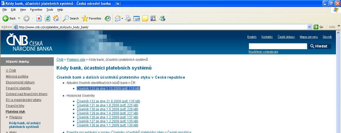Open Číselník 126 ze dne 1.1.2009 PDF

tap(107, 125)
